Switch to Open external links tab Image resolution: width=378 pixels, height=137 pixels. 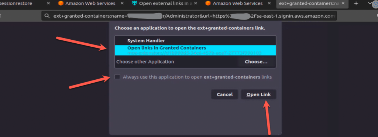(162, 4)
